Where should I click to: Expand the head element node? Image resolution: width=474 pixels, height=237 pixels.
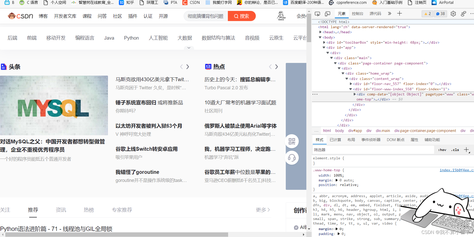point(320,32)
